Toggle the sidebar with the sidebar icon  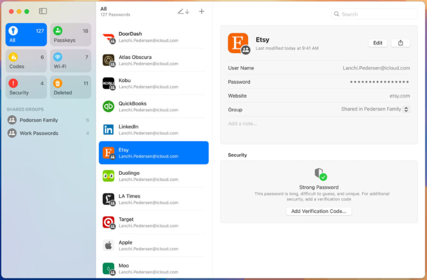coord(43,11)
